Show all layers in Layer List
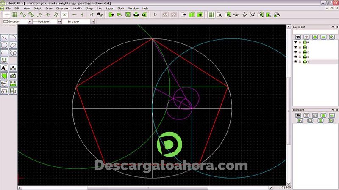 298,37
